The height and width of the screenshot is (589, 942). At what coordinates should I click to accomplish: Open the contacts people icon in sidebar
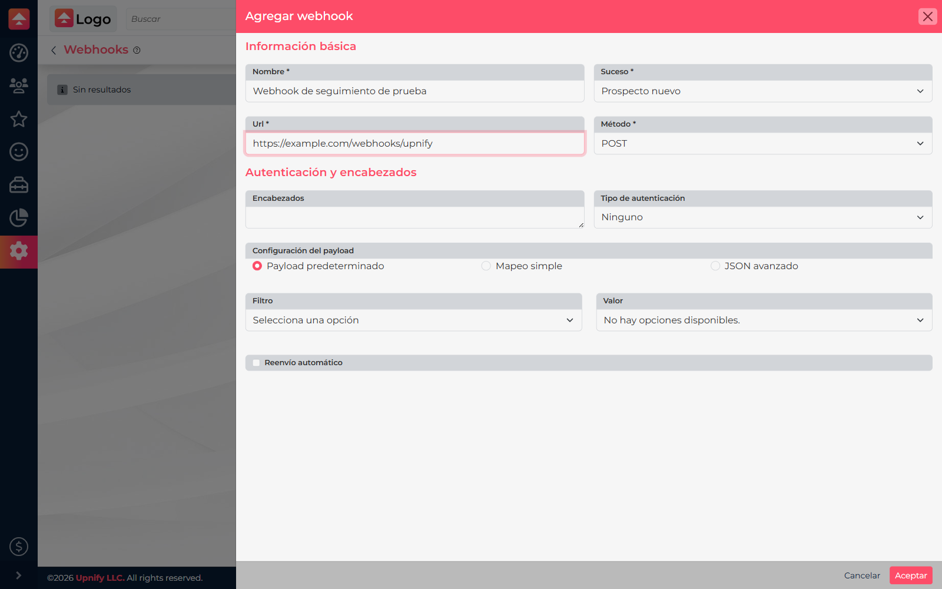(x=19, y=86)
